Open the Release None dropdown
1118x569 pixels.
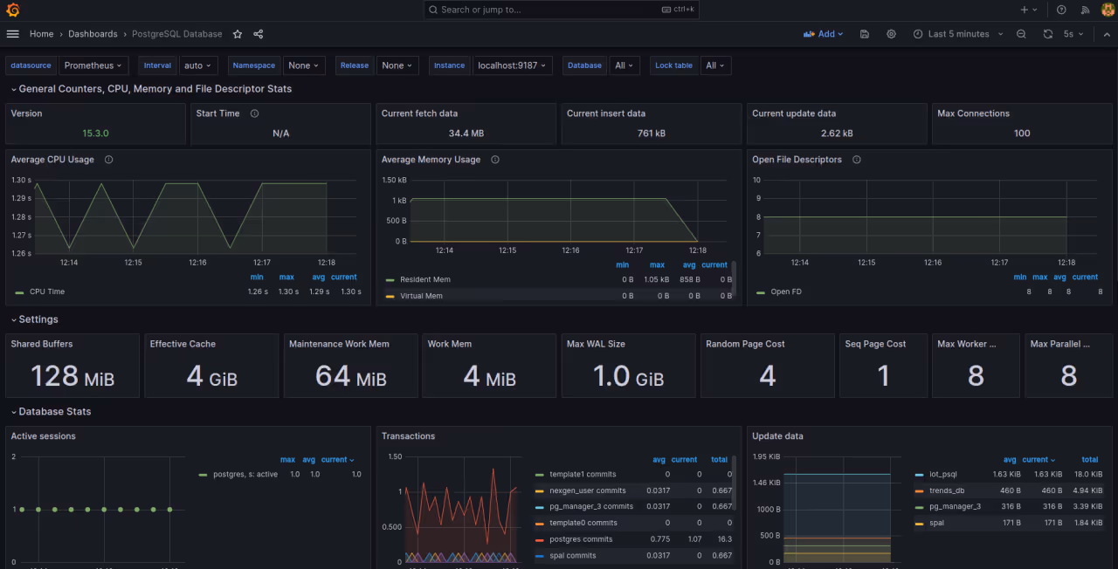(x=398, y=65)
